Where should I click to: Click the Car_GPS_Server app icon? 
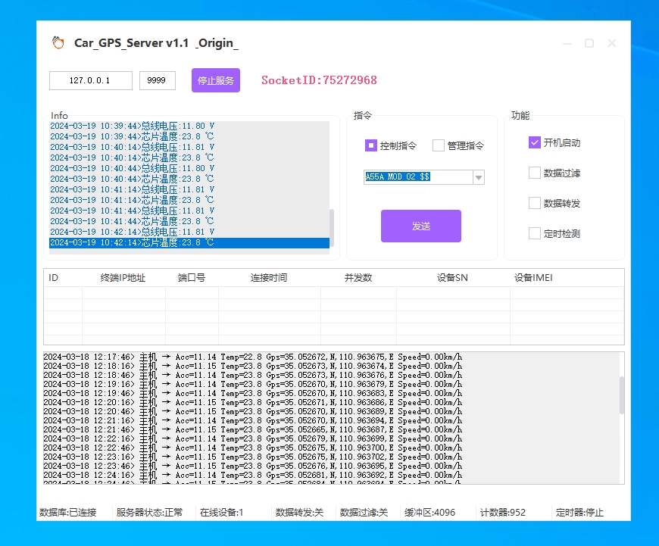pyautogui.click(x=58, y=42)
